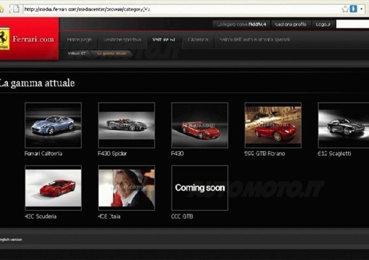Click the Ferrari prancing horse logo
This screenshot has height=260, width=369.
click(4, 38)
